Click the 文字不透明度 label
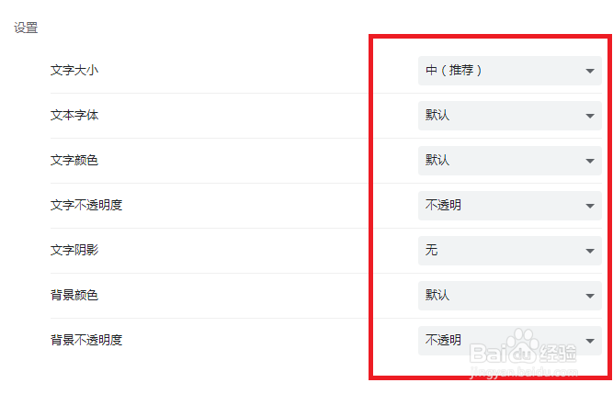This screenshot has height=394, width=613. [x=86, y=206]
